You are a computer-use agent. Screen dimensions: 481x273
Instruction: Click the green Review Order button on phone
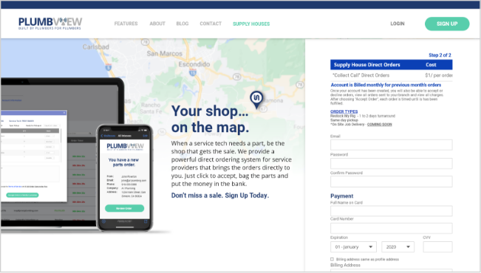coord(124,208)
